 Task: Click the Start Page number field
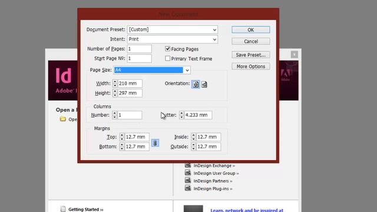[140, 58]
